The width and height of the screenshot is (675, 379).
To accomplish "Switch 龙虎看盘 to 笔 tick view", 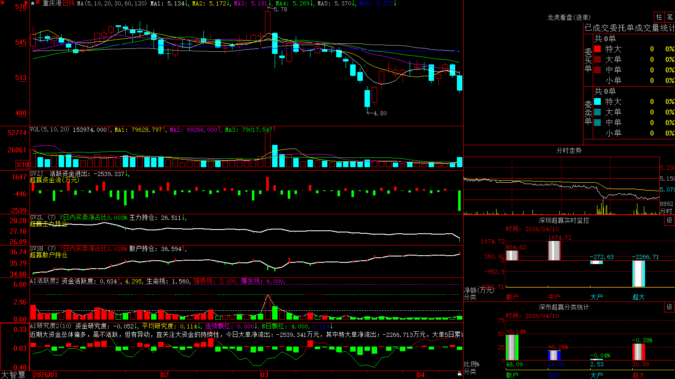I will click(670, 17).
